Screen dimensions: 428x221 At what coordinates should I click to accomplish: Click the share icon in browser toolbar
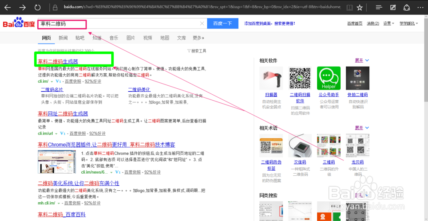tap(407, 7)
